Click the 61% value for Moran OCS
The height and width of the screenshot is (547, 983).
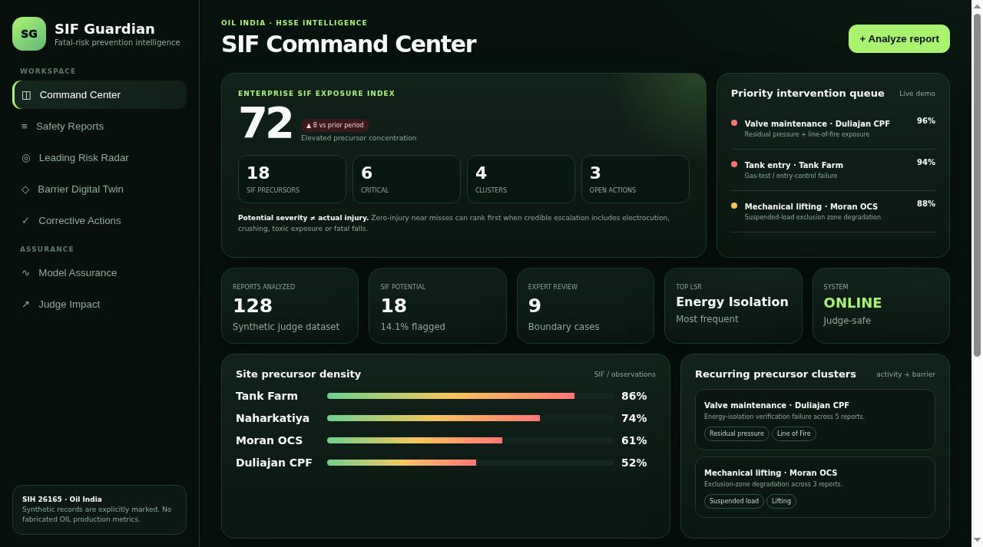point(634,440)
